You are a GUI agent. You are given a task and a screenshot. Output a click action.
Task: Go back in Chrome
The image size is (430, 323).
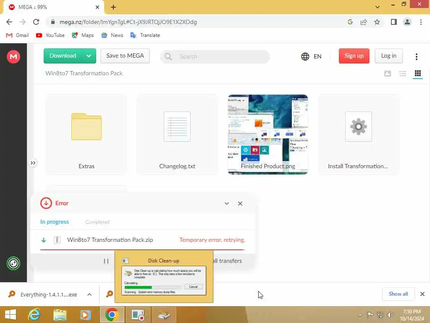click(x=9, y=22)
